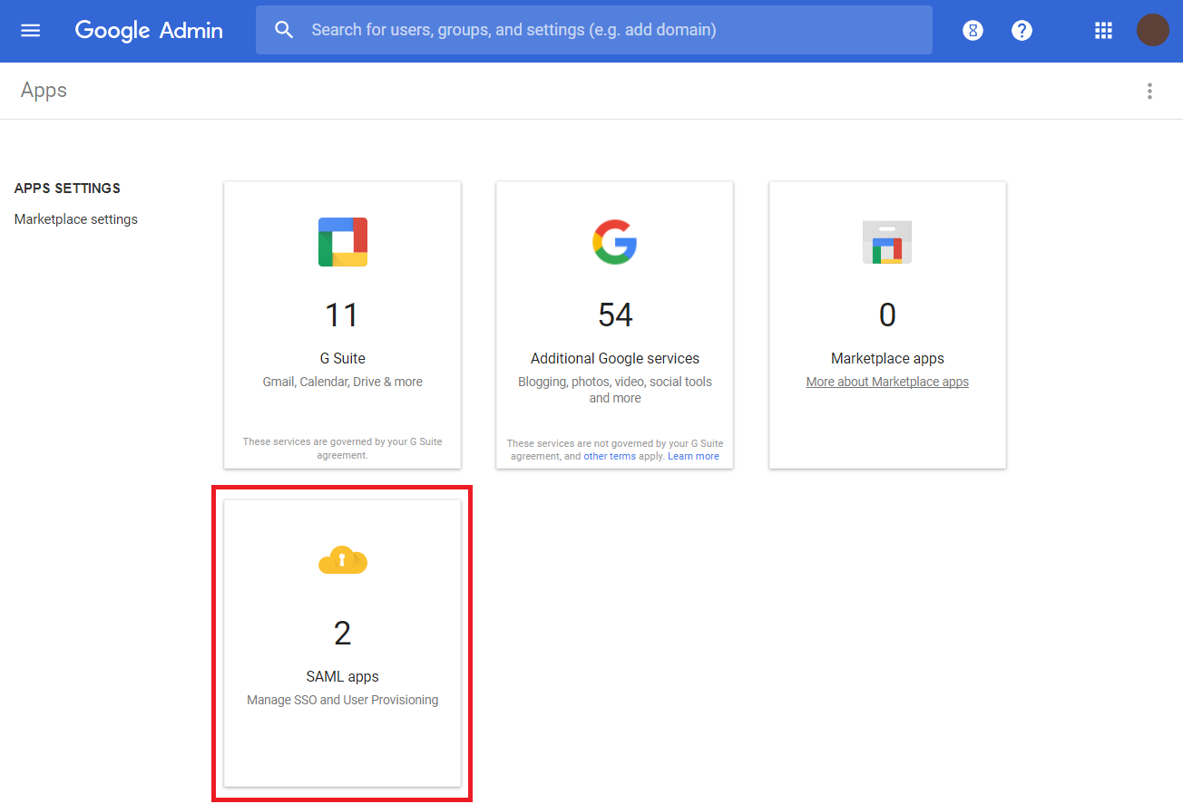Focus the search users and settings field
Image resolution: width=1183 pixels, height=804 pixels.
pos(594,30)
